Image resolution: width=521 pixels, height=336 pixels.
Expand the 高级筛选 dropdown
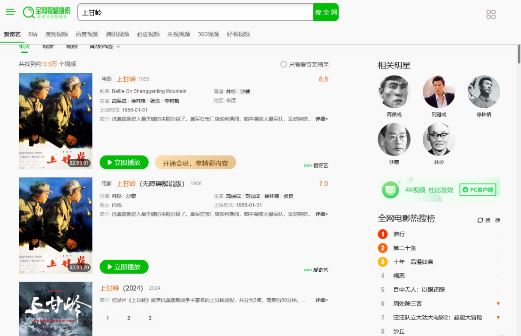pyautogui.click(x=105, y=46)
